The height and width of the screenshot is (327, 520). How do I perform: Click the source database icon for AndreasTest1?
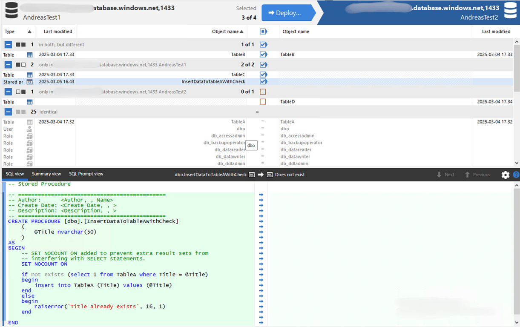[x=11, y=11]
